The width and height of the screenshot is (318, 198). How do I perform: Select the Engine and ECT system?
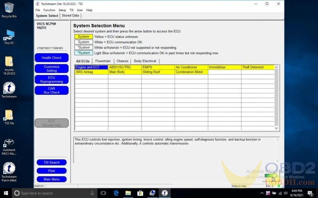[92, 67]
